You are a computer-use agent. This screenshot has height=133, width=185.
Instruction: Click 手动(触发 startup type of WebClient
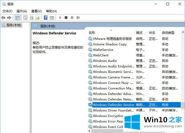[x=170, y=55]
